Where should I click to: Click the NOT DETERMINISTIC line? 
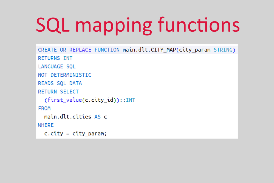tap(64, 75)
